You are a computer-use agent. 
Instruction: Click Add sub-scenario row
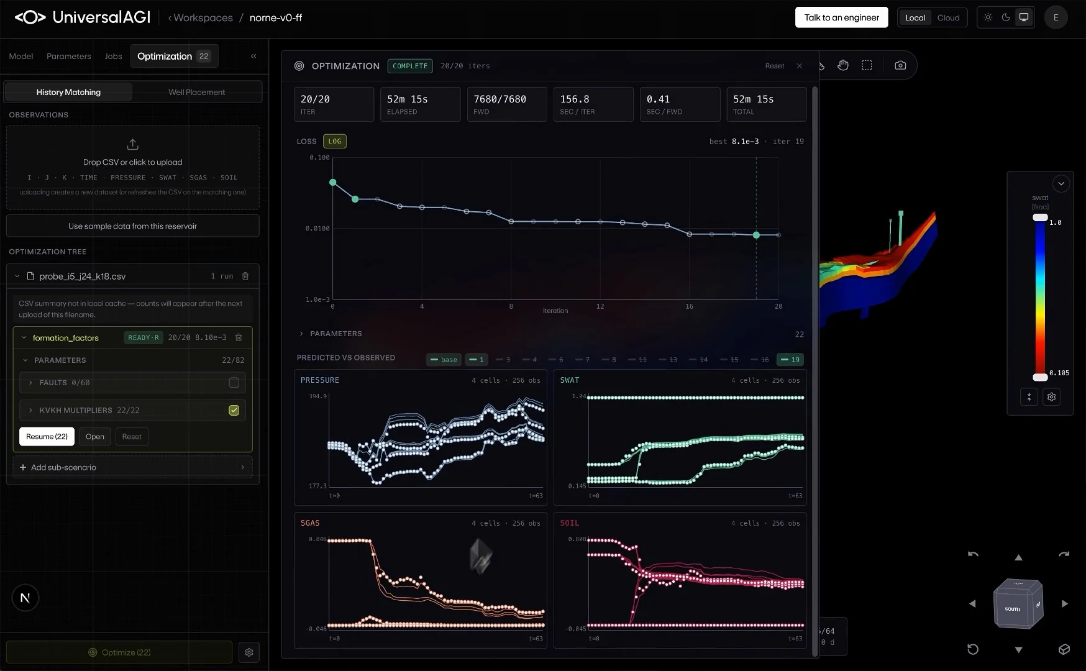(x=132, y=467)
